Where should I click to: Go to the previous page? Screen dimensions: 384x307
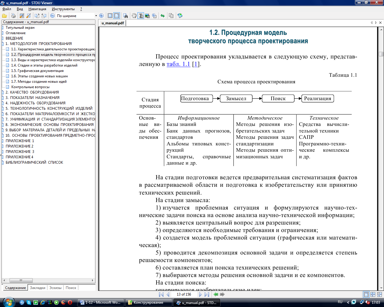tap(168, 294)
